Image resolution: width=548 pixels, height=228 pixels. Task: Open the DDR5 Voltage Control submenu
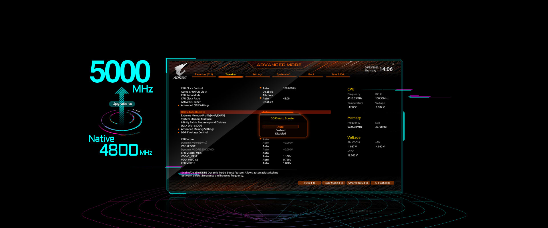click(x=194, y=133)
